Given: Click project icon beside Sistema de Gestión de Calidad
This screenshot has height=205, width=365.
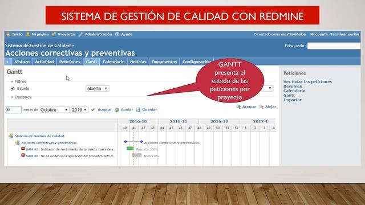Looking at the screenshot, I should [x=11, y=136].
